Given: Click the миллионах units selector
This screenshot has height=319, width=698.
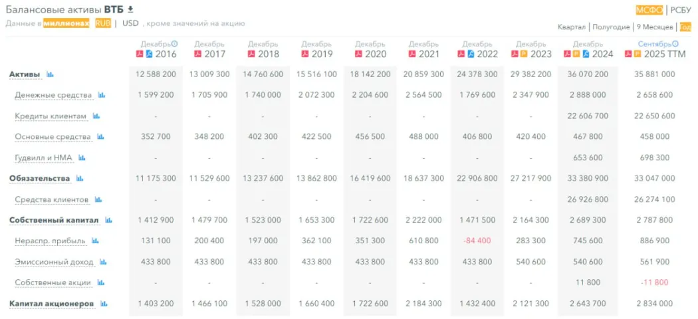Looking at the screenshot, I should pos(66,23).
